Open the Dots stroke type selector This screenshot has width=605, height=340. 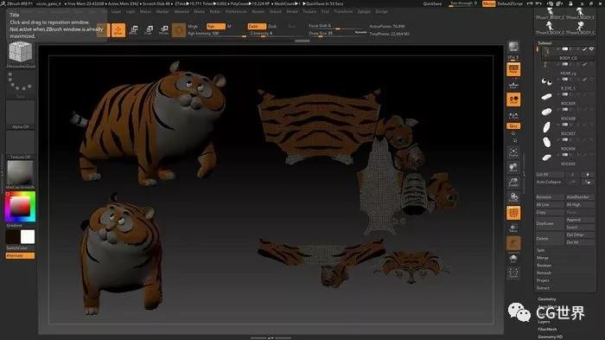coord(20,83)
